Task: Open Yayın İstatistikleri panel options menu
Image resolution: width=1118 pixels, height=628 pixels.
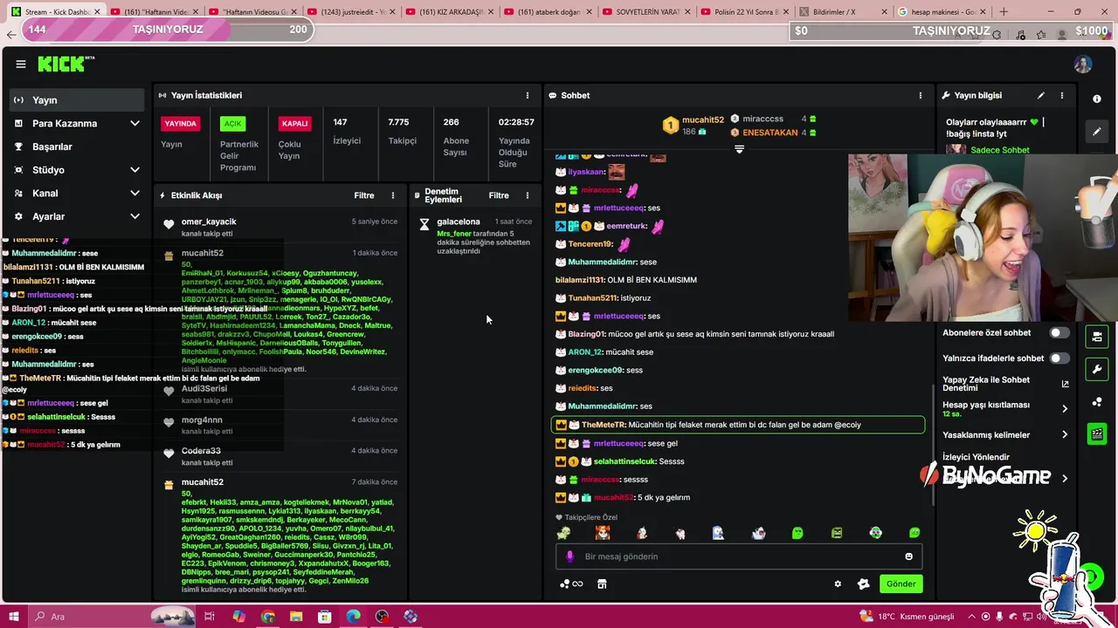Action: tap(527, 95)
